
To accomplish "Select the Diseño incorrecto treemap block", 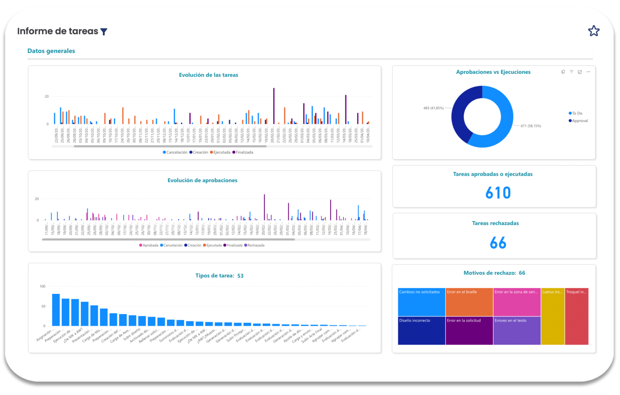I will pos(421,331).
